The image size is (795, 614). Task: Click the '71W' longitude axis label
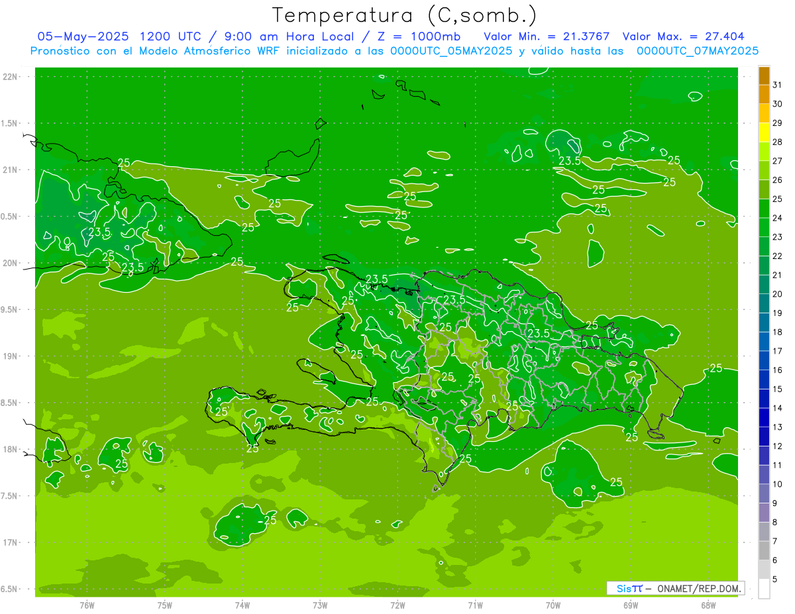475,605
